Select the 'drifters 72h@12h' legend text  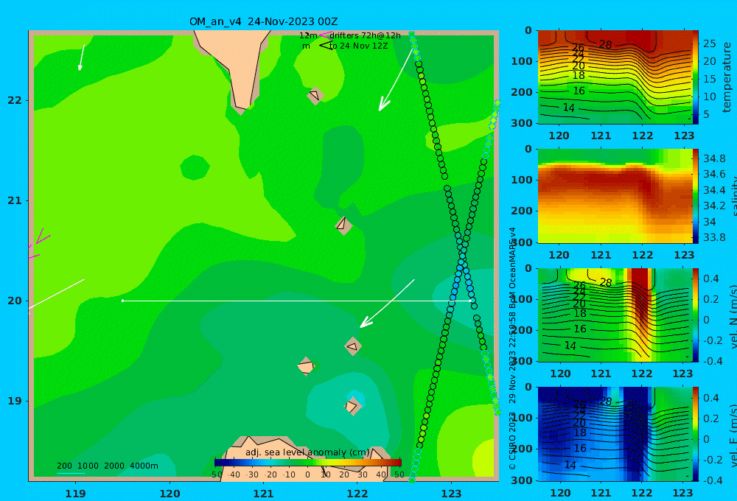(x=366, y=35)
